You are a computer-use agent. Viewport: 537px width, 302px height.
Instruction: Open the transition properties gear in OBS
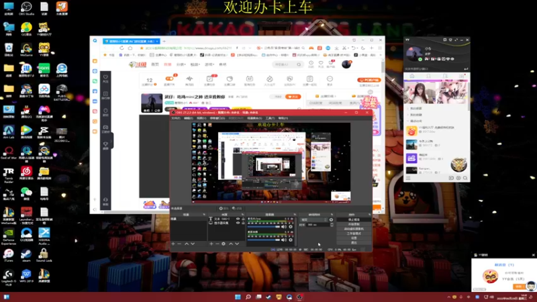(x=331, y=220)
